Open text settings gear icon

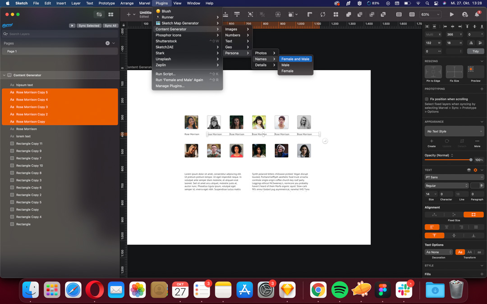coord(475,170)
